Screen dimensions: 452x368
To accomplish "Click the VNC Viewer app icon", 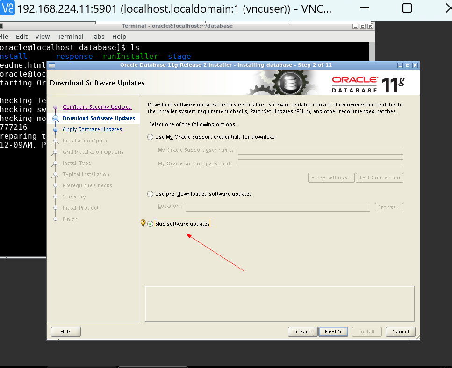I will [7, 8].
